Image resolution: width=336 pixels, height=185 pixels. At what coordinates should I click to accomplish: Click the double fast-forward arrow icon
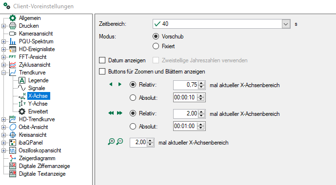click(119, 113)
